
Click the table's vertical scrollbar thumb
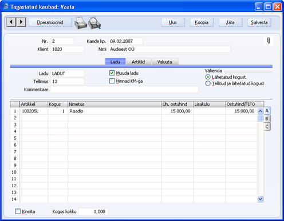(x=260, y=118)
